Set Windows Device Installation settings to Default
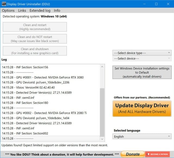The image size is (174, 158). tap(142, 73)
